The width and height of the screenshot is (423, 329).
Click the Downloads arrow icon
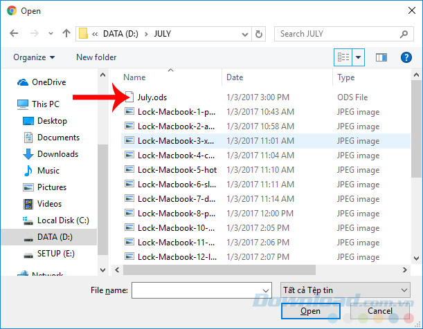[x=28, y=154]
